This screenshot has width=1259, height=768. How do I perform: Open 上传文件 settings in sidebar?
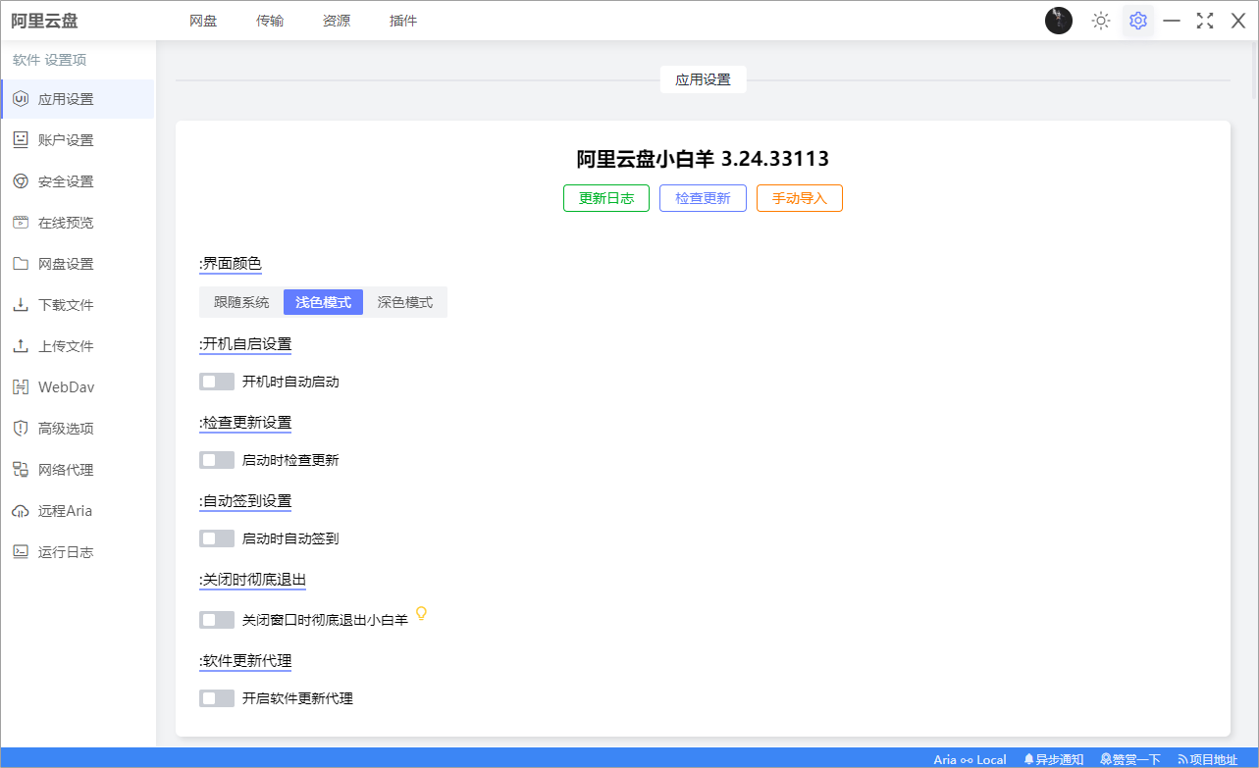point(78,346)
